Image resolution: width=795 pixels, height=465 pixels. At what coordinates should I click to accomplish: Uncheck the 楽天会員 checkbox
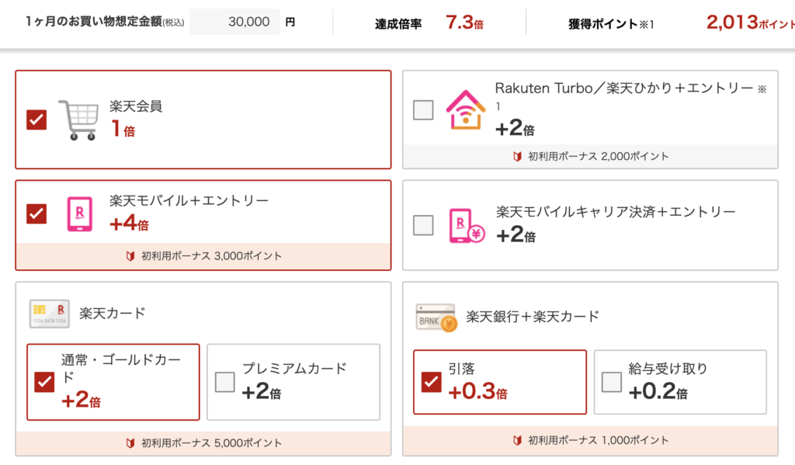[36, 120]
